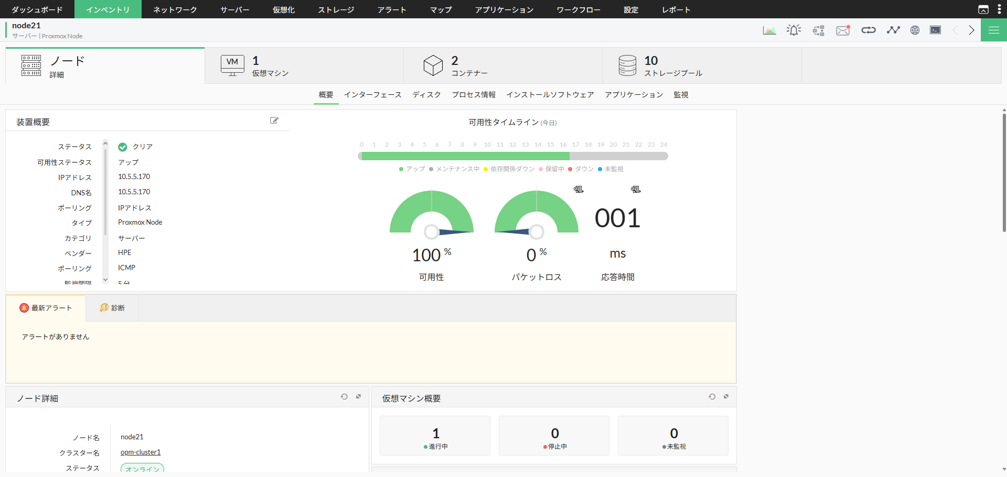Switch to ディスク sub-tab
The width and height of the screenshot is (1007, 477).
click(427, 95)
